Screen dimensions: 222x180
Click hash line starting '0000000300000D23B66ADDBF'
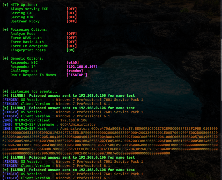coord(110,149)
